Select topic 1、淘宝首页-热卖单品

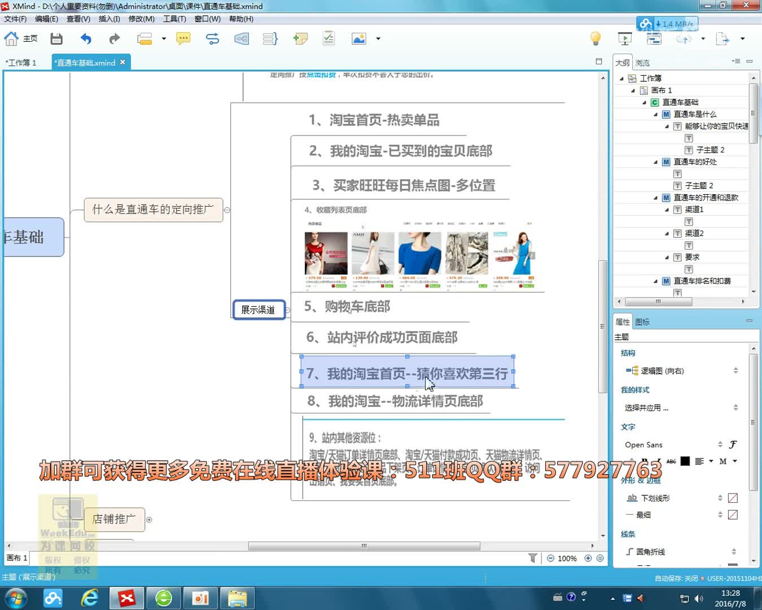pyautogui.click(x=374, y=120)
